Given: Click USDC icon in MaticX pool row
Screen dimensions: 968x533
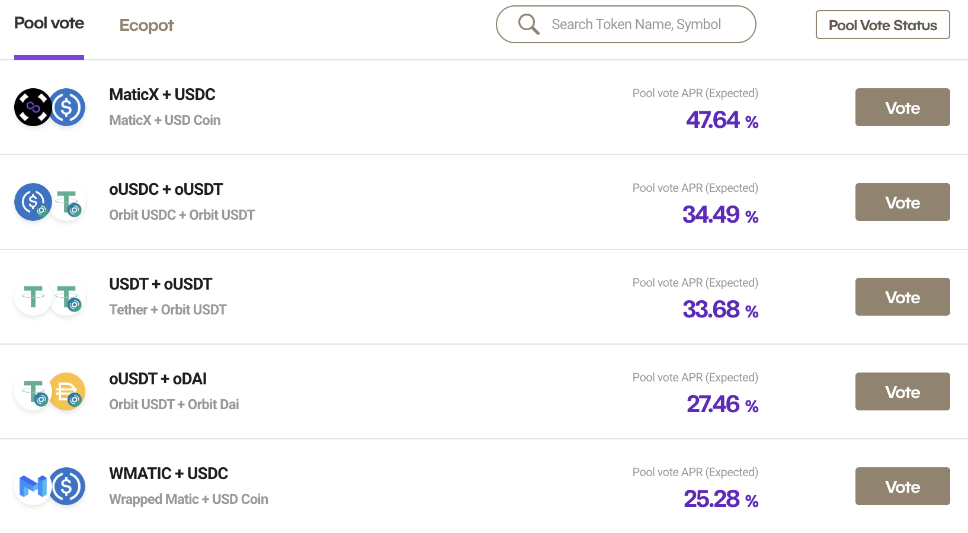Looking at the screenshot, I should coord(67,107).
